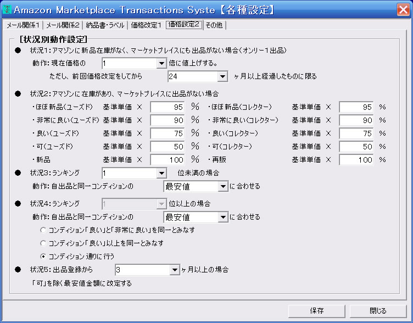The height and width of the screenshot is (323, 413).
Task: Click 倍に値上げする label
Action: [x=193, y=63]
